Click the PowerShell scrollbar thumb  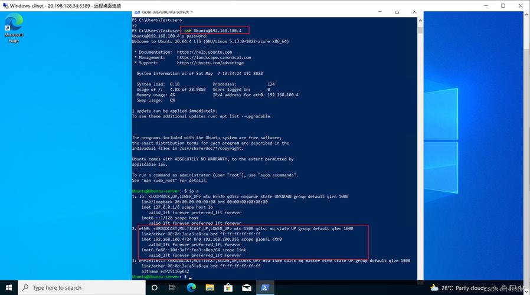pos(420,30)
